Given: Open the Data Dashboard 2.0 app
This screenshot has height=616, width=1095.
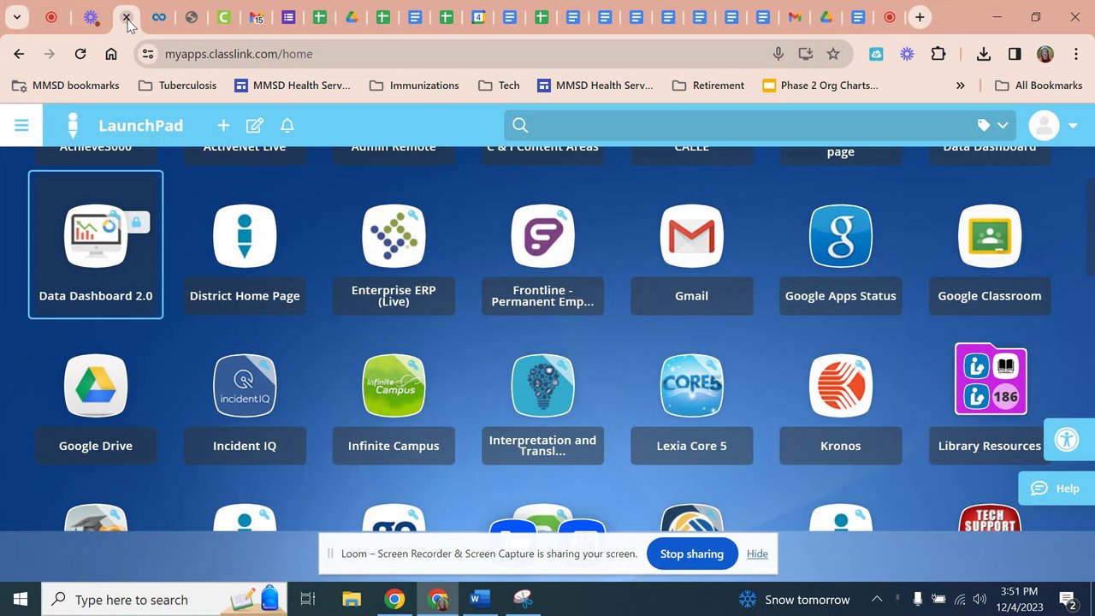Looking at the screenshot, I should click(96, 245).
